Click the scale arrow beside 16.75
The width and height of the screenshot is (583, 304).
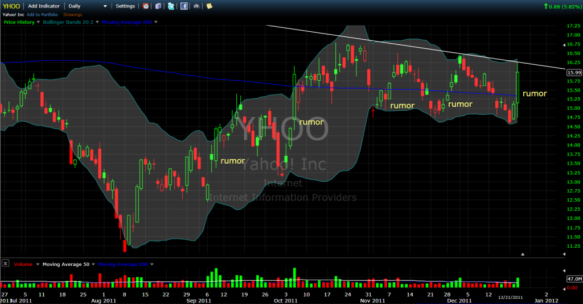pyautogui.click(x=564, y=44)
